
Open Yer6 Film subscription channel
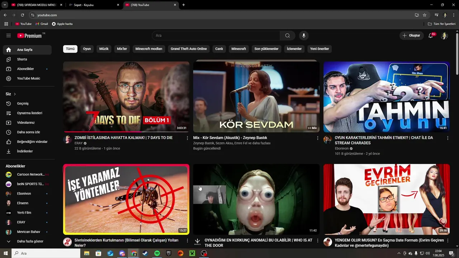click(x=27, y=213)
